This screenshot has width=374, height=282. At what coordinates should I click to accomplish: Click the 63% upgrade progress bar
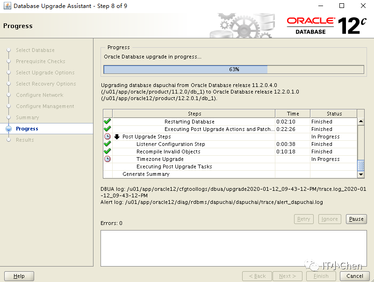[234, 69]
